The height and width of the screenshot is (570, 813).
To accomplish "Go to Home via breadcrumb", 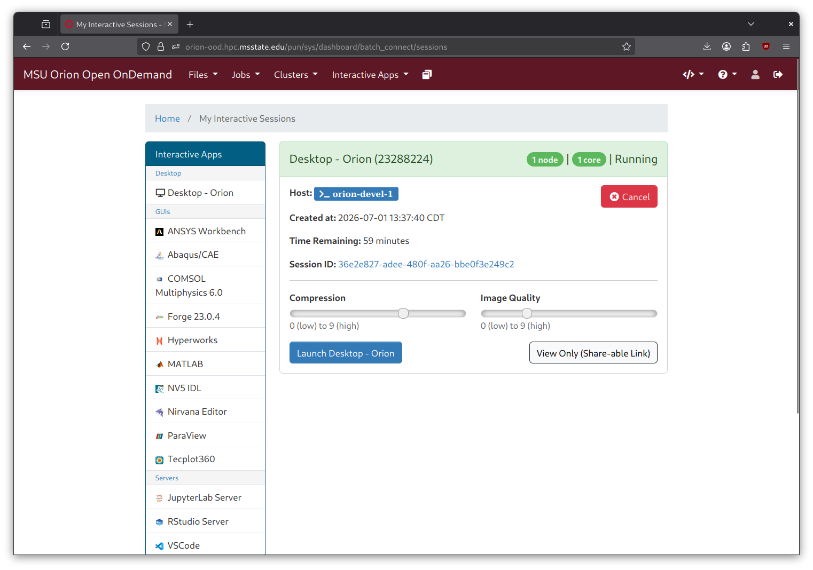I will (167, 118).
